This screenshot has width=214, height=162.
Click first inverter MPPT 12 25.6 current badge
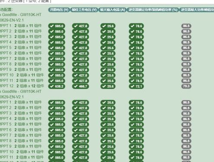(x=108, y=86)
